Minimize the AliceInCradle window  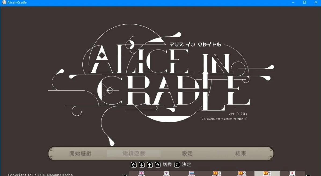coord(293,3)
